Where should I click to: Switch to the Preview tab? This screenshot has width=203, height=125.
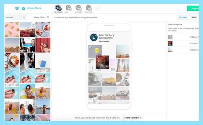point(183,17)
